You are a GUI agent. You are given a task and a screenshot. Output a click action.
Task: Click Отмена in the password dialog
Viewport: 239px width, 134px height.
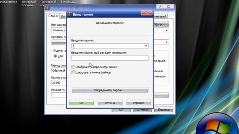[110, 103]
